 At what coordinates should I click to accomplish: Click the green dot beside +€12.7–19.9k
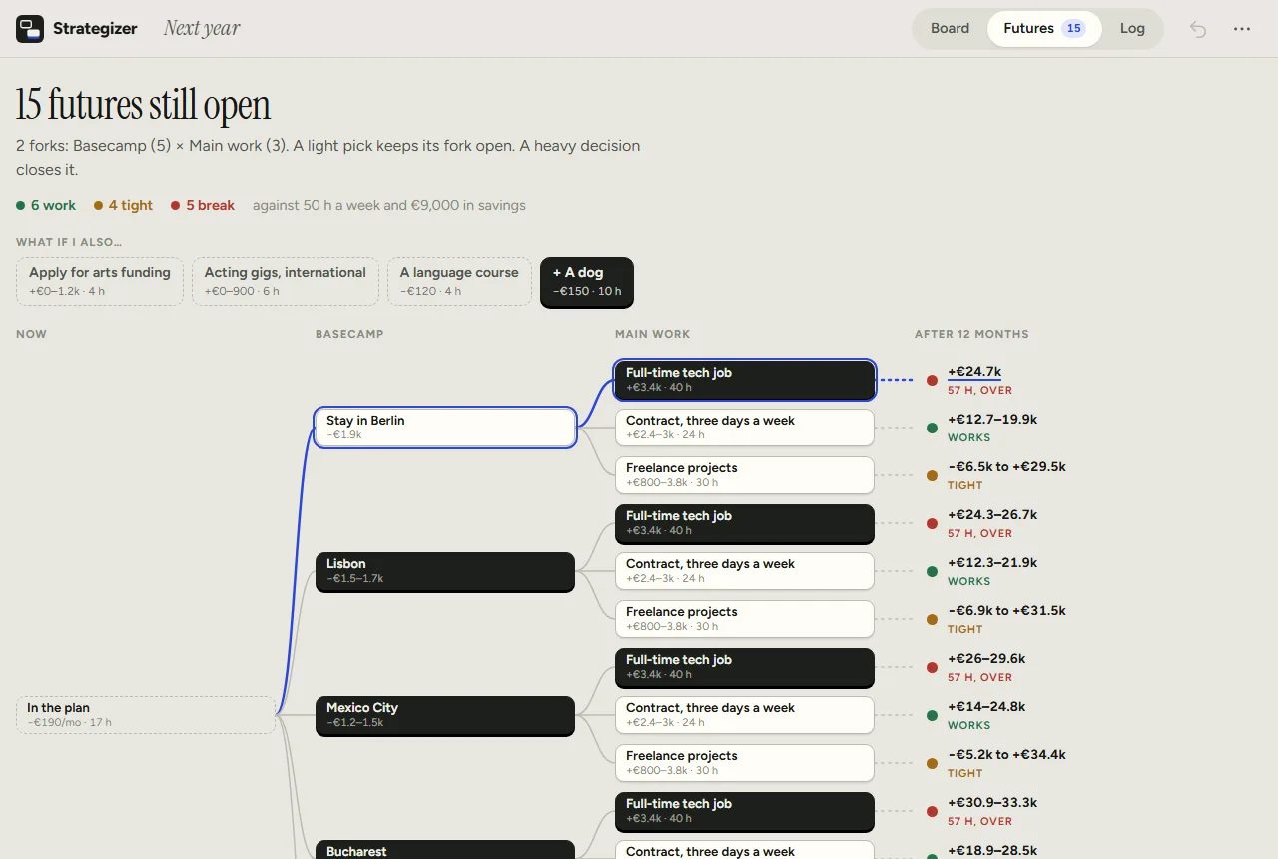(932, 428)
